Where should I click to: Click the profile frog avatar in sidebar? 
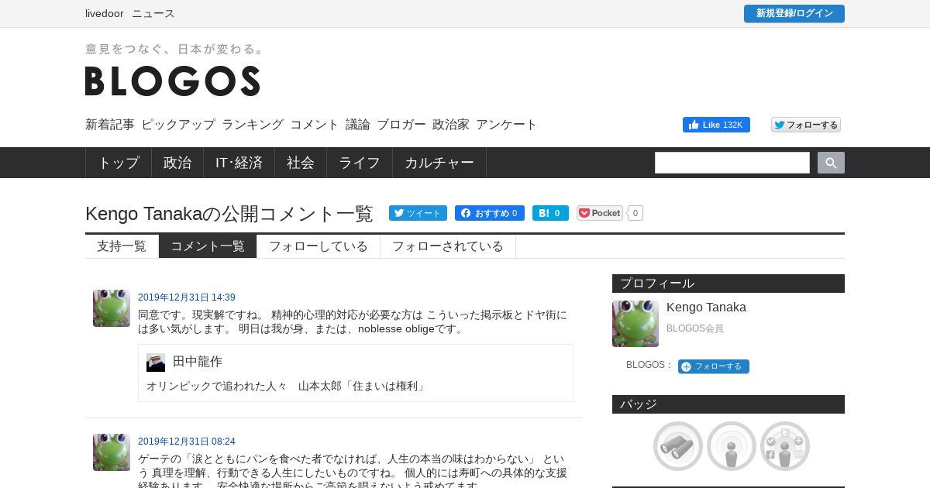click(x=635, y=324)
